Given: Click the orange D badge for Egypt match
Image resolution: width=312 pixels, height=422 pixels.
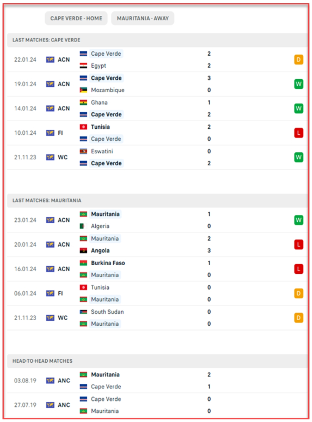Looking at the screenshot, I should [x=298, y=60].
